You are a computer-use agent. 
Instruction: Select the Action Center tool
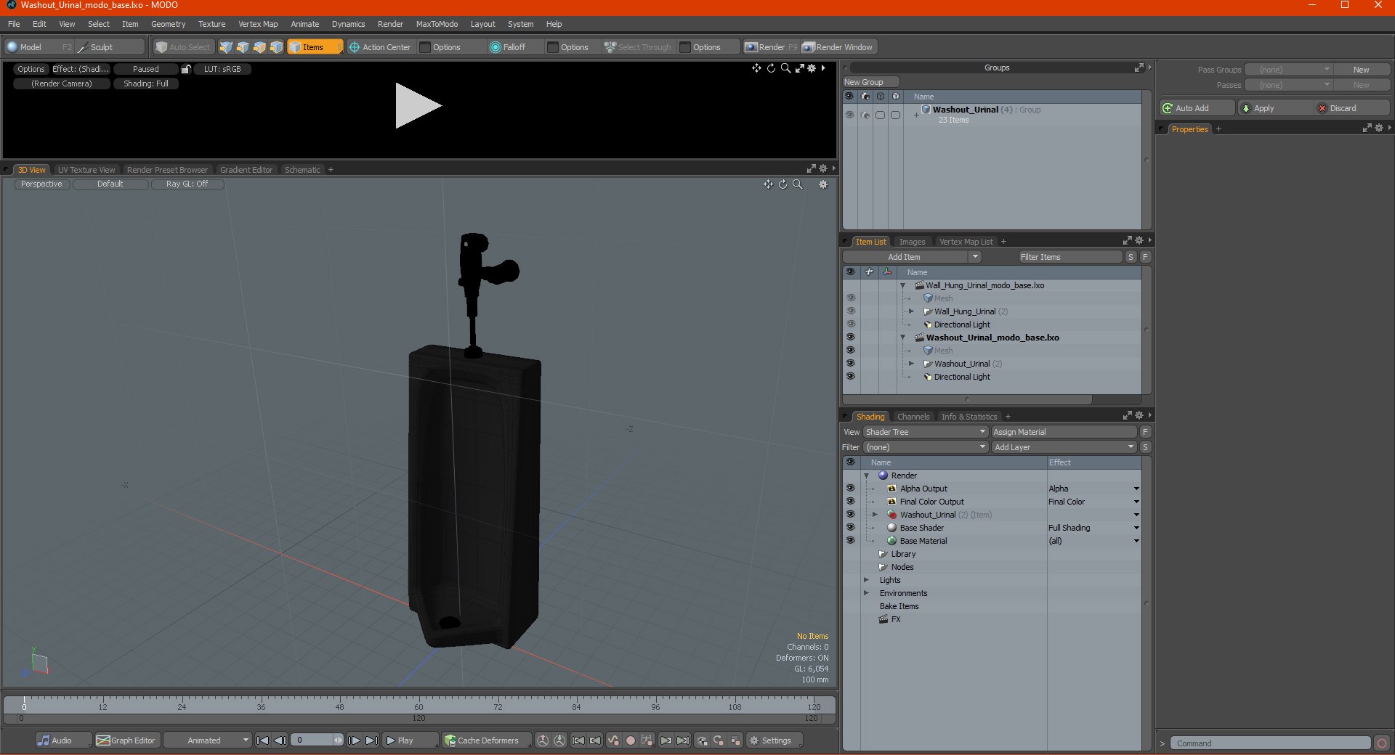[x=380, y=47]
